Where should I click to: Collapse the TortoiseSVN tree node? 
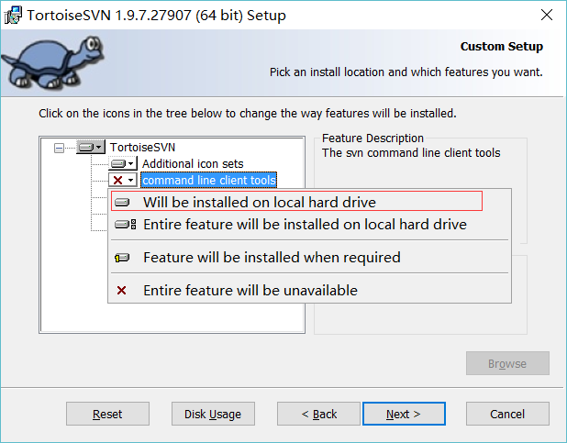(x=59, y=148)
